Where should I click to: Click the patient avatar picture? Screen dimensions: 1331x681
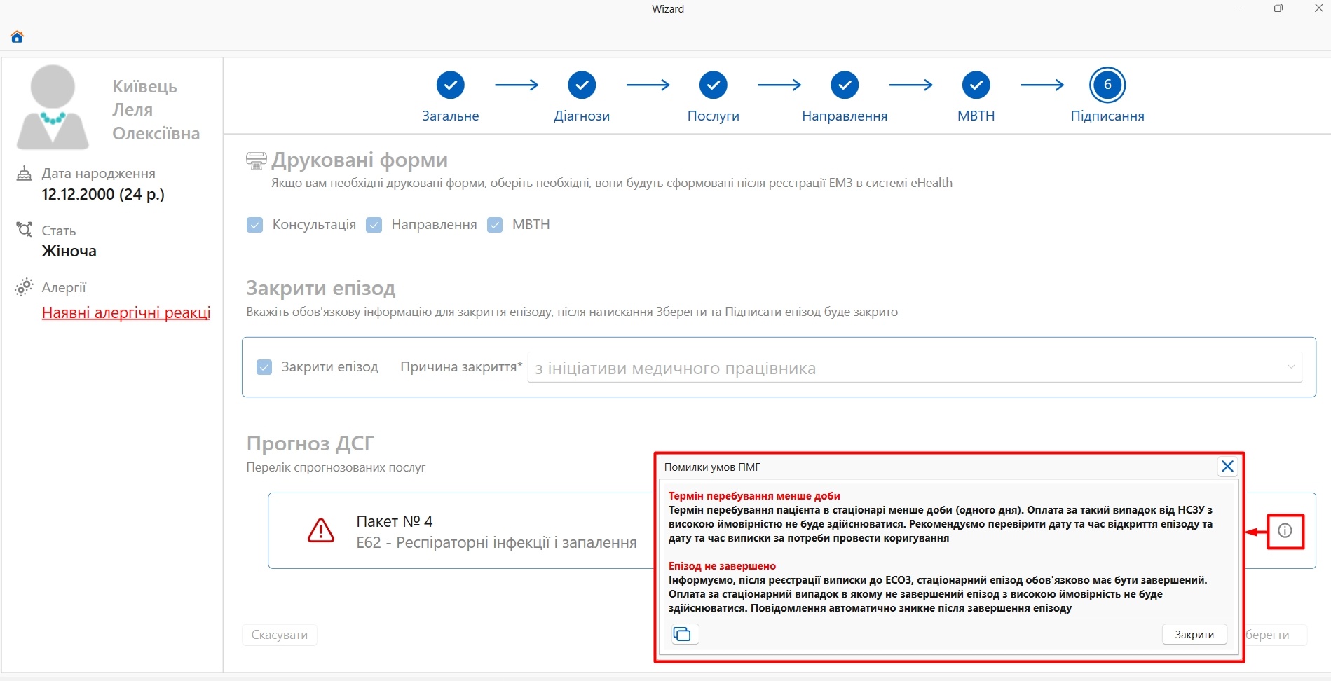point(53,107)
